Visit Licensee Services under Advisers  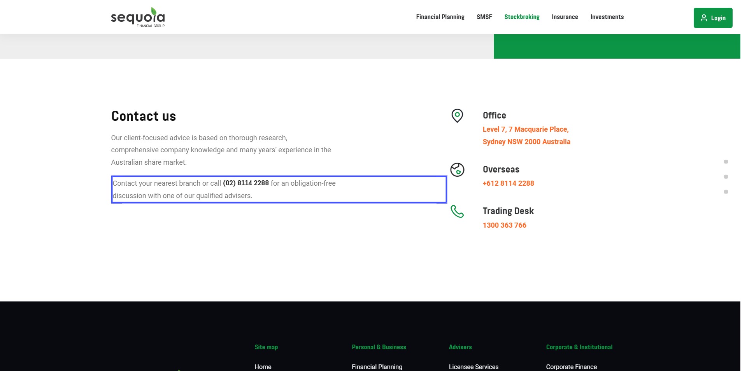coord(473,367)
